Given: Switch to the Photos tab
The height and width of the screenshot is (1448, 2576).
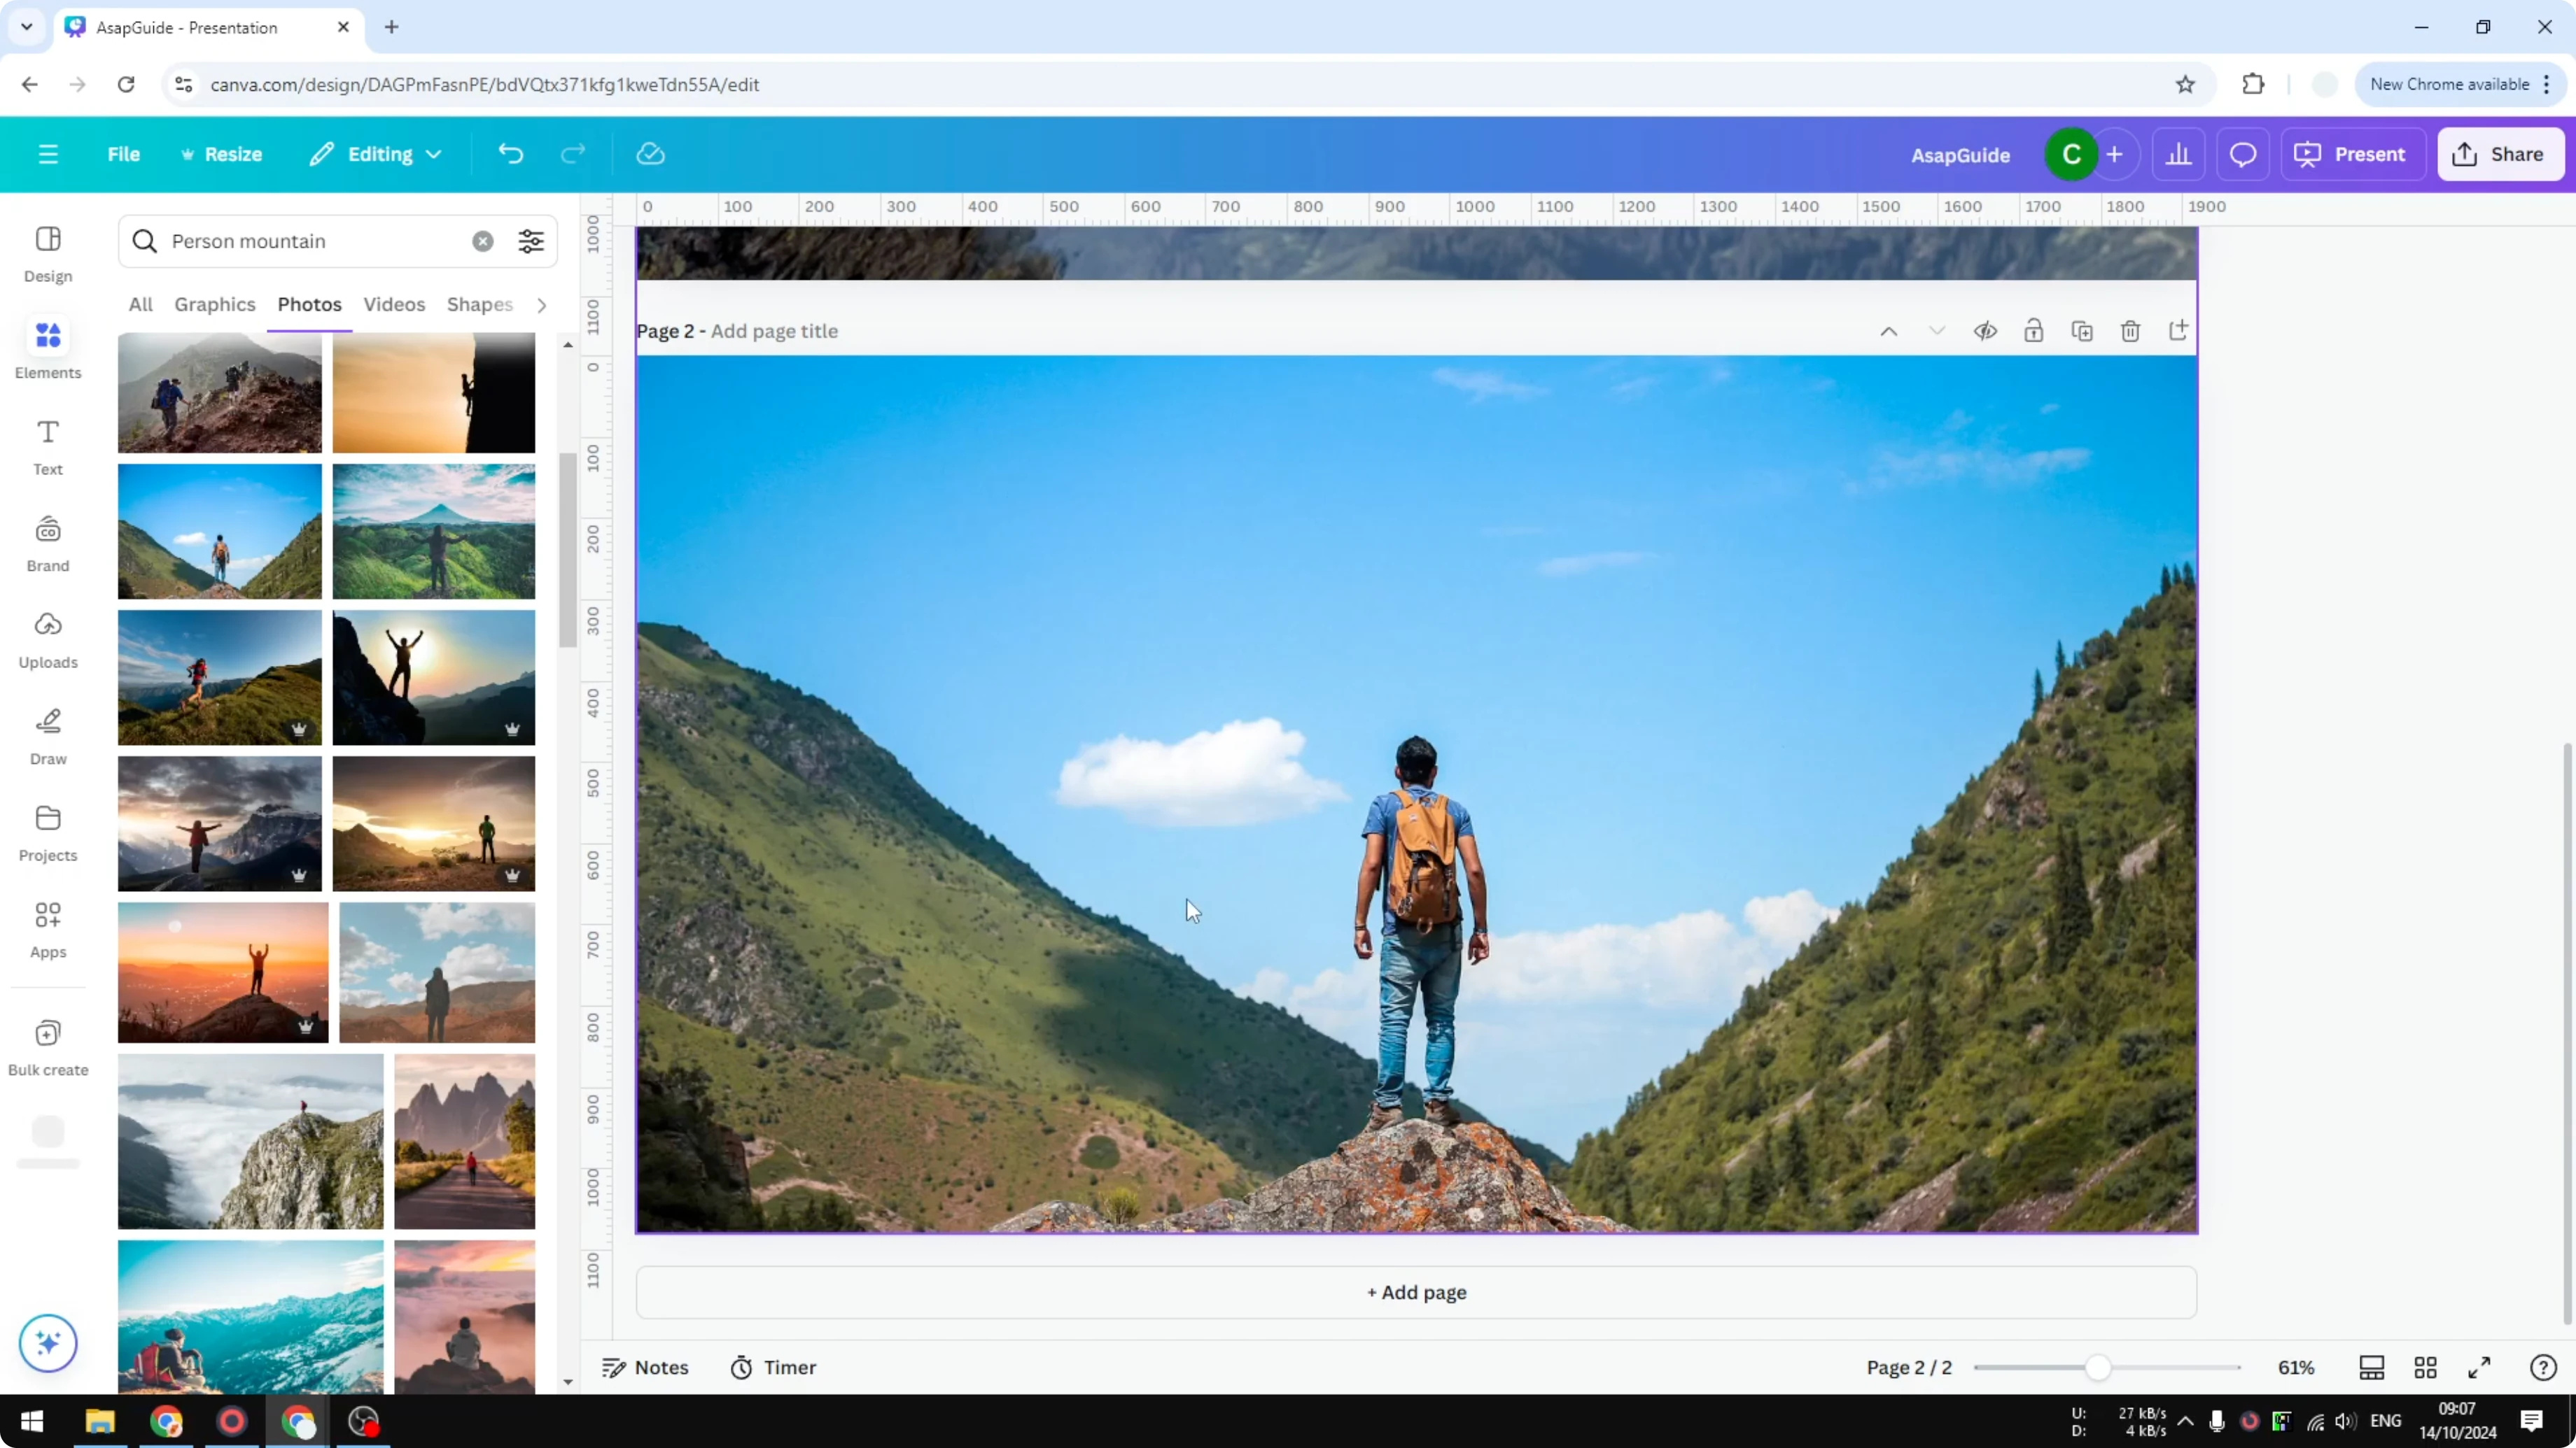Looking at the screenshot, I should pyautogui.click(x=308, y=305).
